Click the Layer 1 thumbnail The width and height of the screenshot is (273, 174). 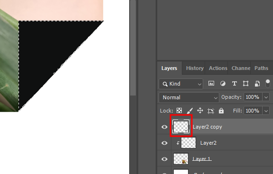[x=181, y=159]
